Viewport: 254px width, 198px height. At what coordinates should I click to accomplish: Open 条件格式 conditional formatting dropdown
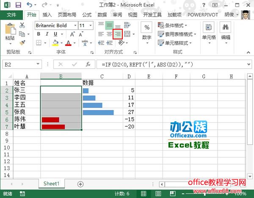173,25
